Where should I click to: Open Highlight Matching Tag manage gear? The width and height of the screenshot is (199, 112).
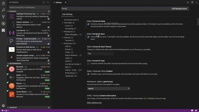[x=49, y=19]
